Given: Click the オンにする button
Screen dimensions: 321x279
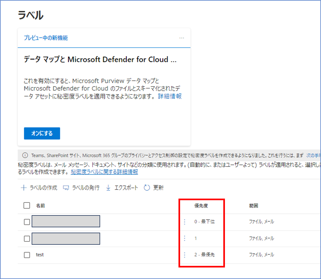Looking at the screenshot, I should pos(42,133).
